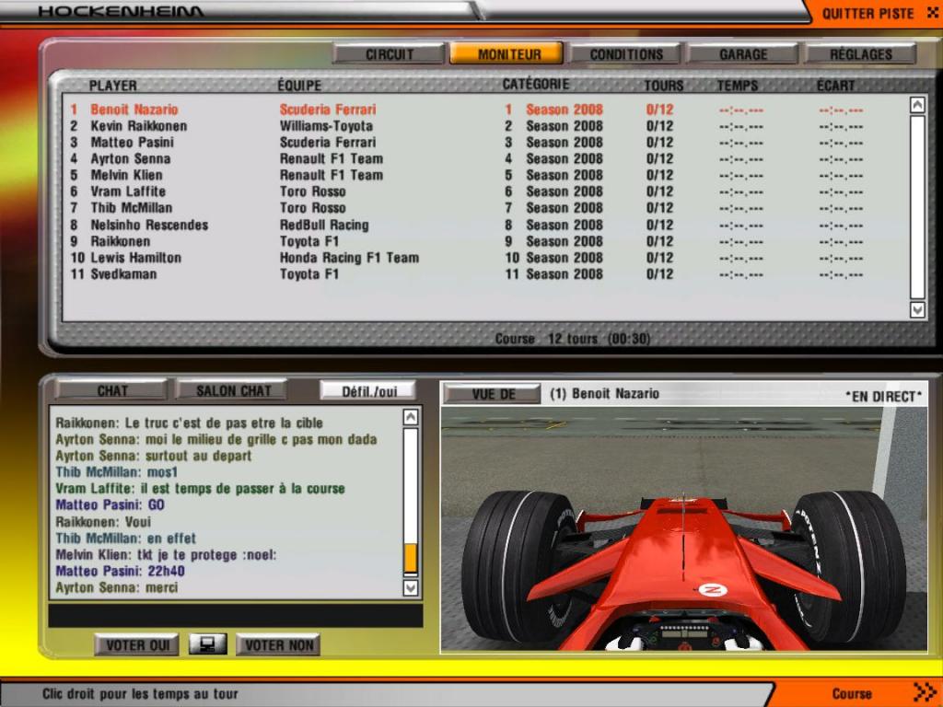Click chat message 'Thib McMillan: mos1'
943x707 pixels.
point(117,472)
